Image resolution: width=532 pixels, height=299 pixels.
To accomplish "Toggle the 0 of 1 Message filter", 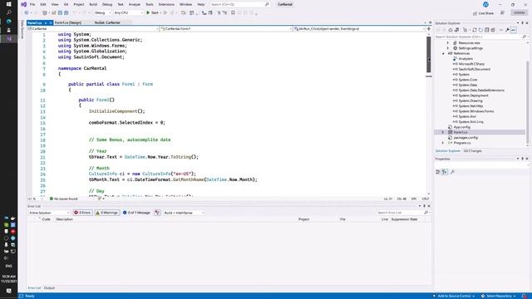I will [x=136, y=213].
